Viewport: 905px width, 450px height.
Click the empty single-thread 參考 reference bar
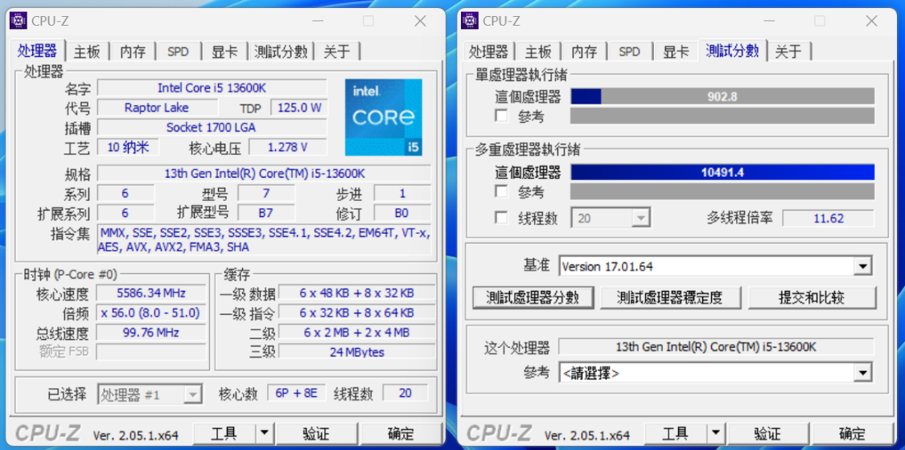pos(722,116)
